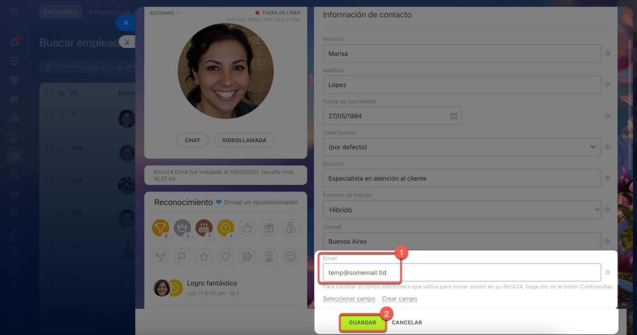Open the Tasks checkmark icon in sidebar

[14, 61]
